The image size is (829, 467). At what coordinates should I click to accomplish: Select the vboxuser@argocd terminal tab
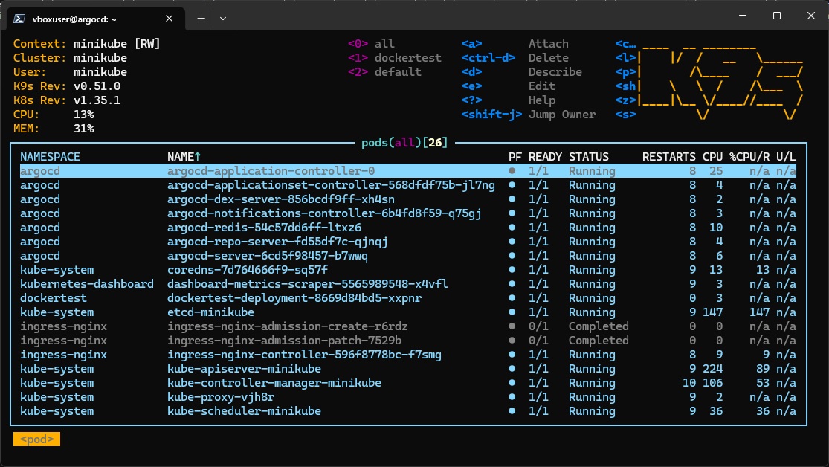coord(96,19)
